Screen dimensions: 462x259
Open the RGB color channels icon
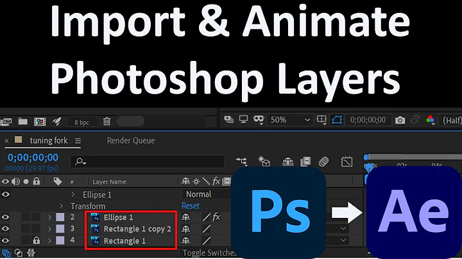430,120
